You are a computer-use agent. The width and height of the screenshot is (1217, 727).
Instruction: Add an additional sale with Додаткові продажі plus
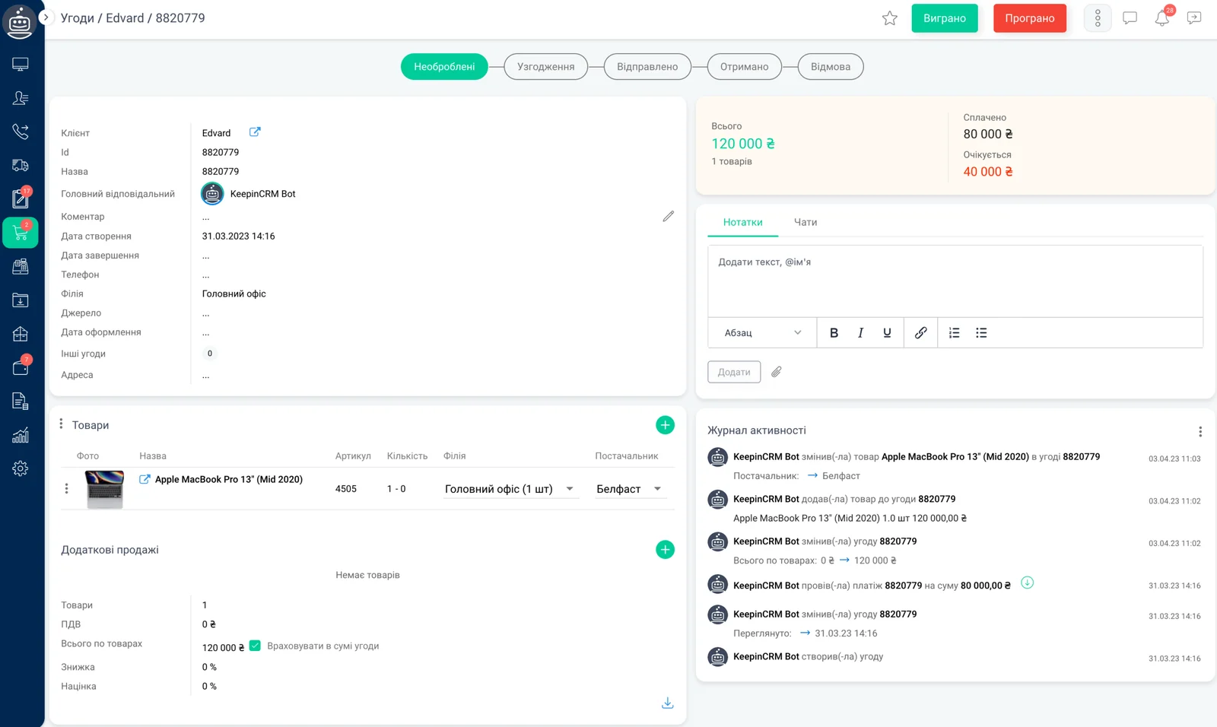pos(665,550)
